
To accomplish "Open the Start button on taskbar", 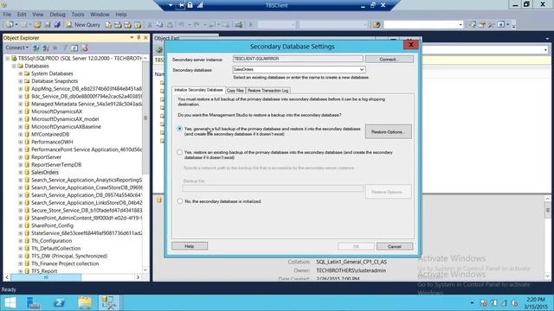I will (10, 302).
